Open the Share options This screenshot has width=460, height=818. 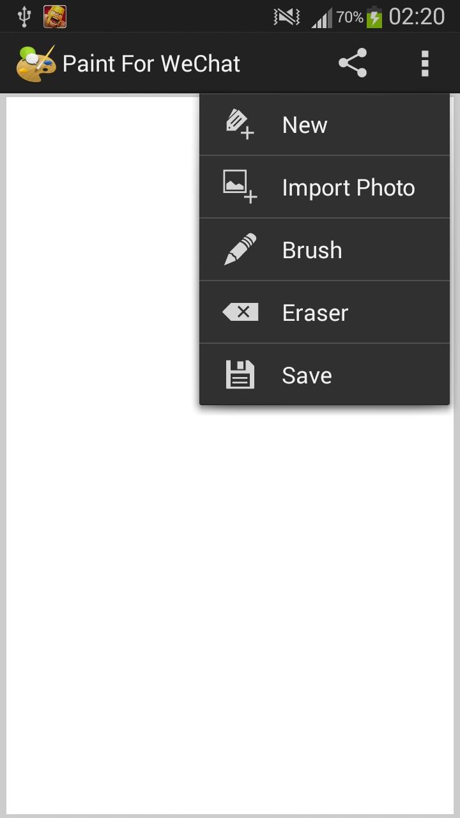pos(352,63)
